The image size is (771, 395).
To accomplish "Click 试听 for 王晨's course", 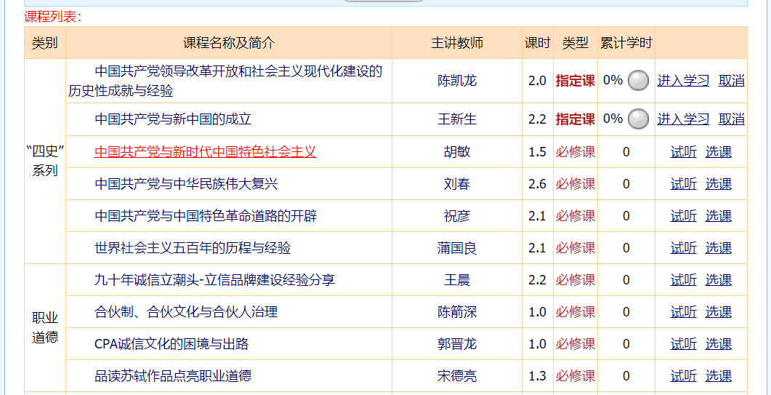I will [x=683, y=280].
